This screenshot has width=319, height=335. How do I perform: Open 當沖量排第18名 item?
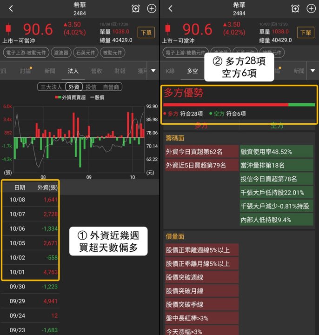point(277,165)
